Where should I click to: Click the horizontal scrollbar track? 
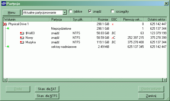pos(85,80)
